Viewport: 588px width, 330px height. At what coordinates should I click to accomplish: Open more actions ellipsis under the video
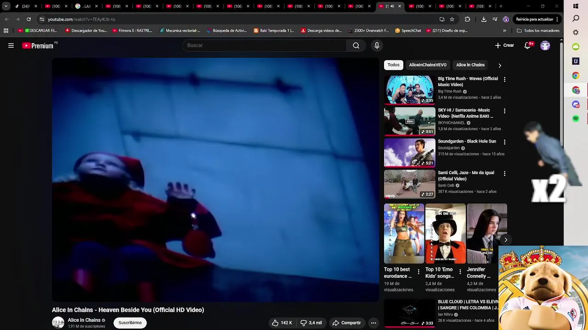point(373,323)
